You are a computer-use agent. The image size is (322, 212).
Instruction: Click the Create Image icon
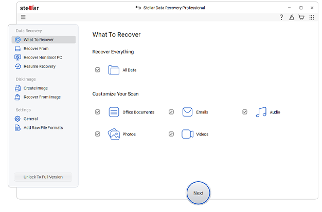click(17, 88)
